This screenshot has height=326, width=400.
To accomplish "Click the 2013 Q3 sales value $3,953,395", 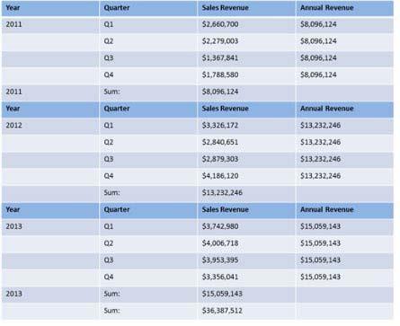I will coord(220,260).
